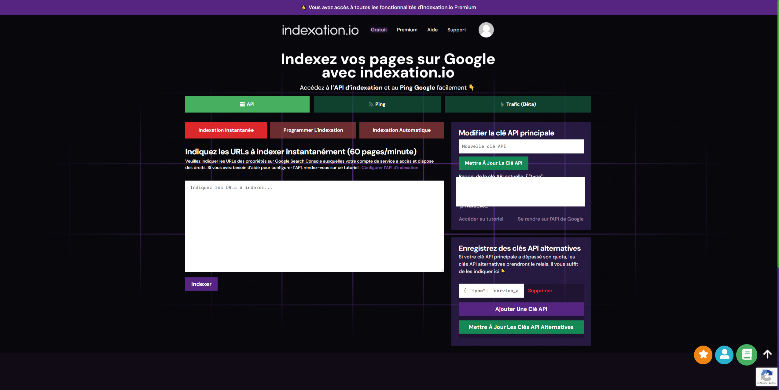Focus the Nouvelle clé API input field

(521, 146)
